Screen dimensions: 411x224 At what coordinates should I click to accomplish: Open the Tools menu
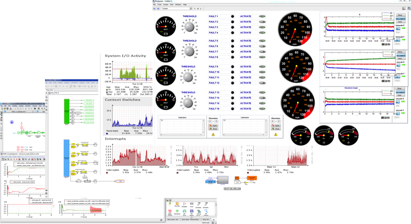(159, 4)
